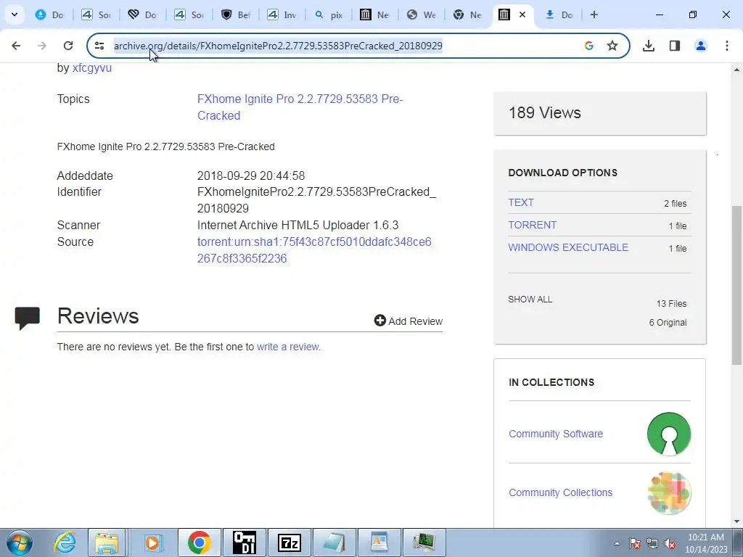
Task: Open the Chrome three-dot menu
Action: 727,46
